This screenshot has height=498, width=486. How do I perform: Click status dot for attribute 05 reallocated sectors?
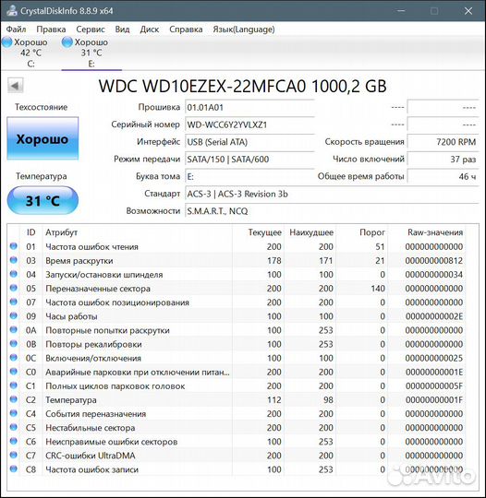14,288
